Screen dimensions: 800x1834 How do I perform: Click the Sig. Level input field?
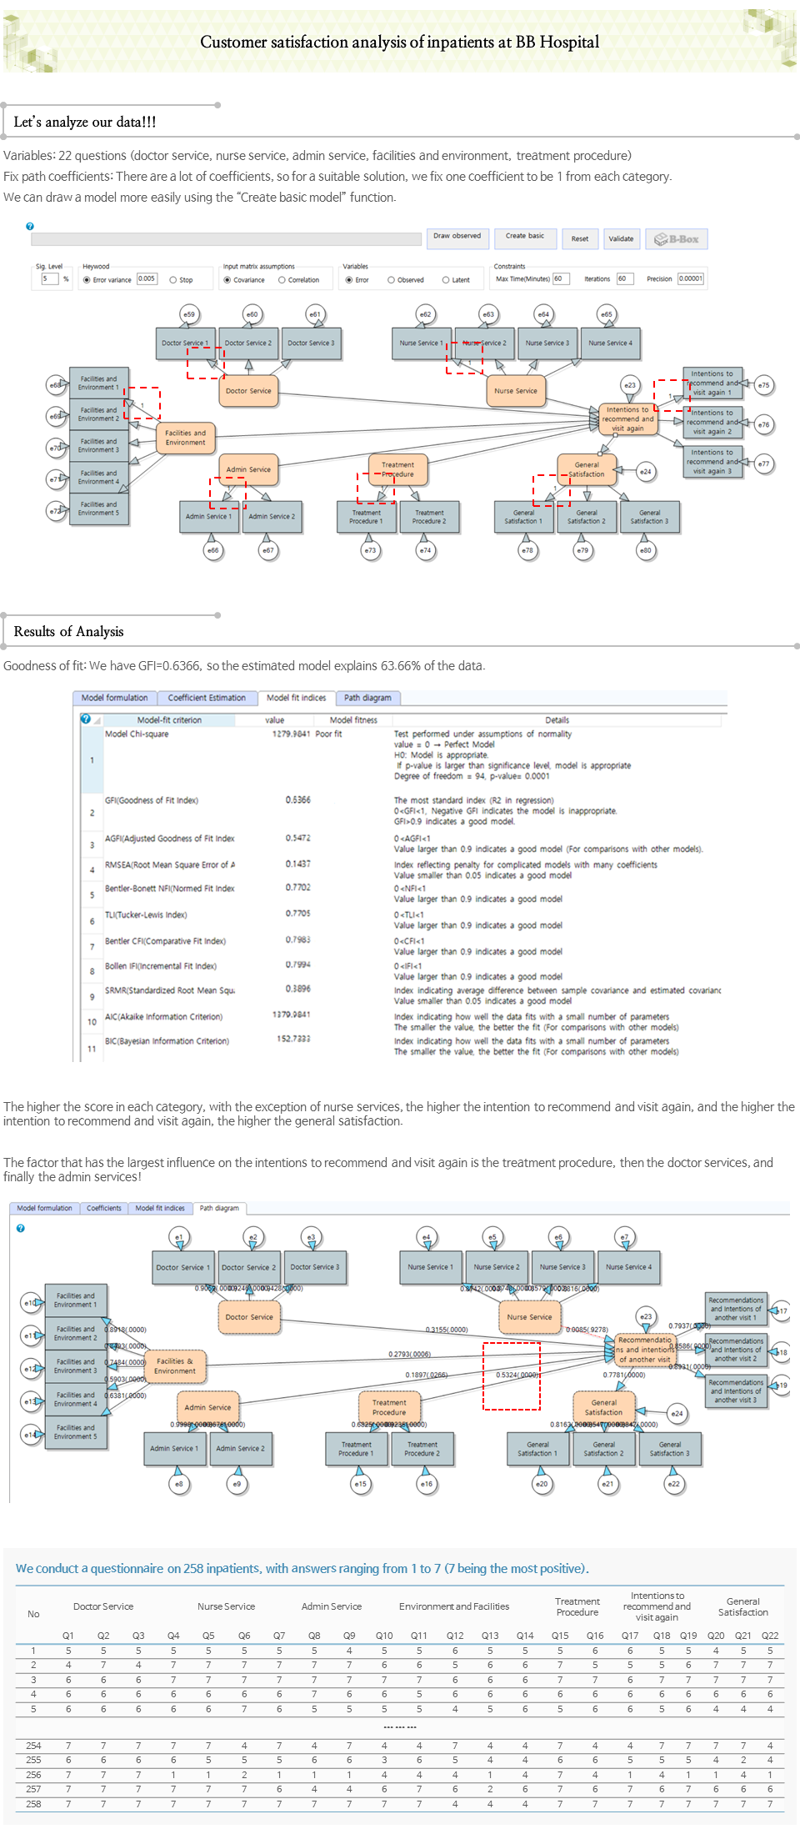coord(50,279)
